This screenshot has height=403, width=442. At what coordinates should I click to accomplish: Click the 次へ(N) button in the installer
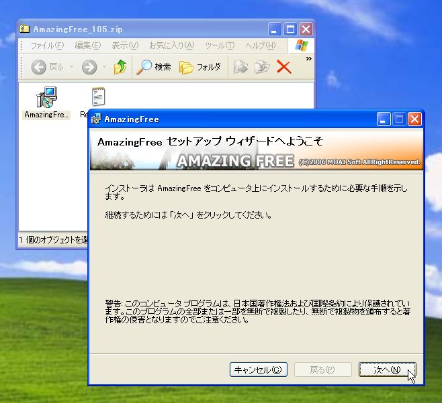(x=388, y=369)
